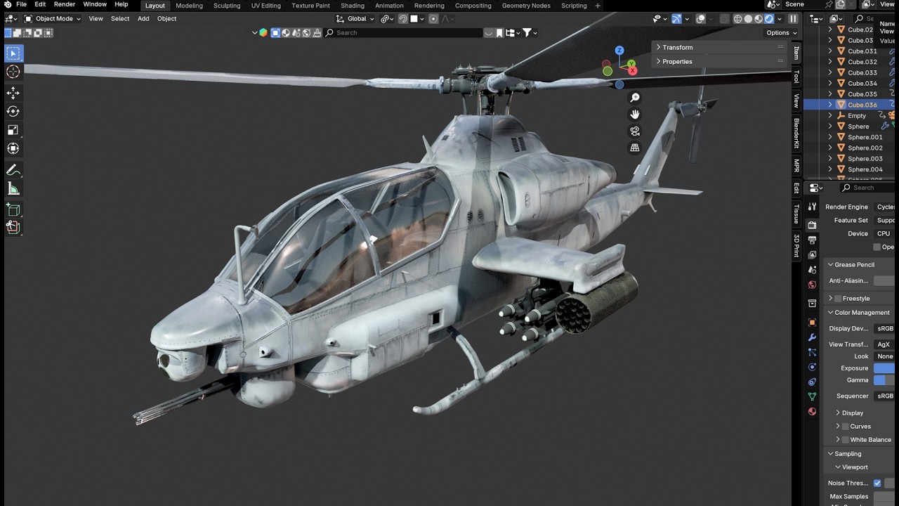899x506 pixels.
Task: Switch to the Geometry Nodes workspace tab
Action: coord(526,6)
